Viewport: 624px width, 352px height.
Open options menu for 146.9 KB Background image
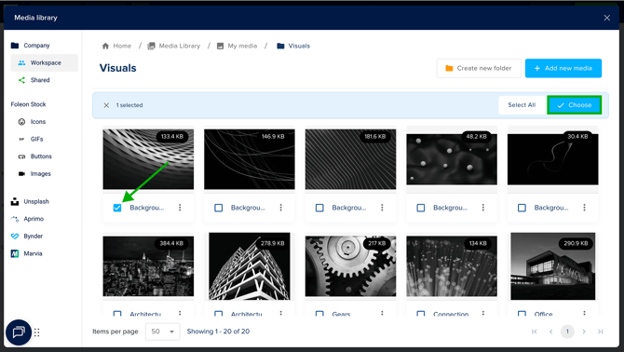[281, 208]
